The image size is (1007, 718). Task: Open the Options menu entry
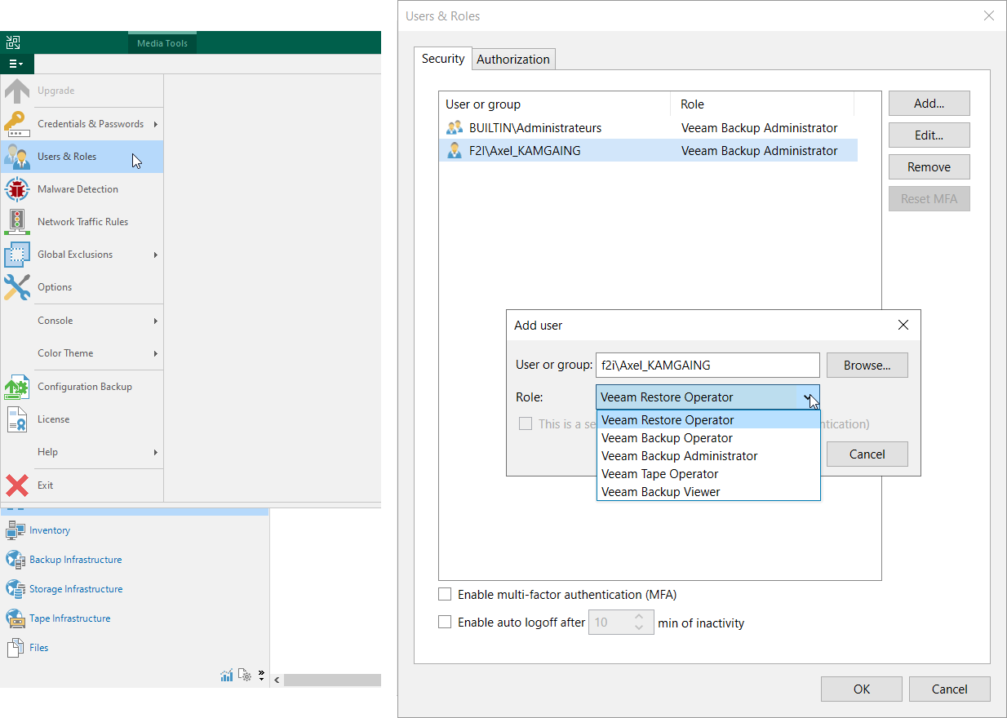[82, 287]
